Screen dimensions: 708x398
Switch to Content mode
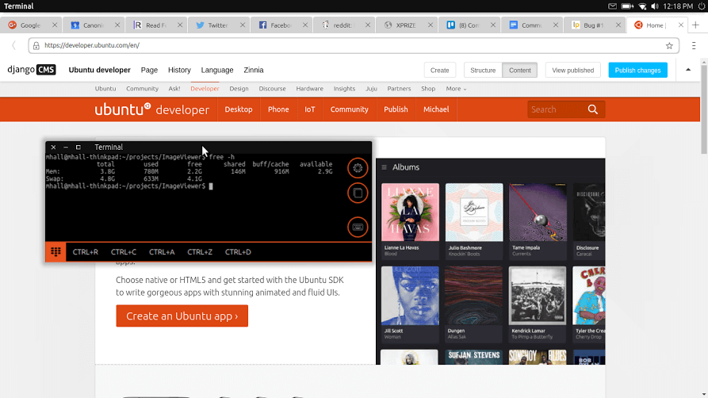(x=520, y=70)
